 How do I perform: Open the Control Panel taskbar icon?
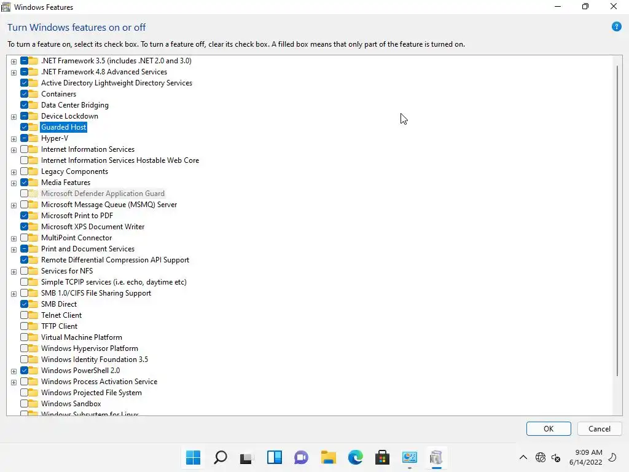click(409, 457)
